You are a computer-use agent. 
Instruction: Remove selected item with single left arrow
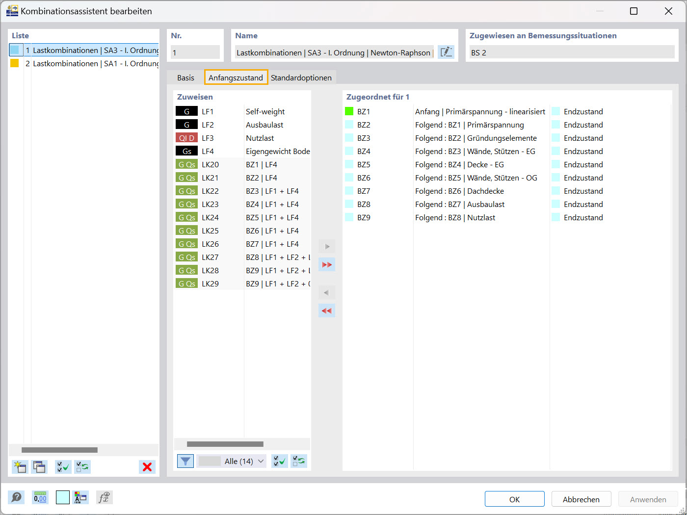(x=327, y=293)
